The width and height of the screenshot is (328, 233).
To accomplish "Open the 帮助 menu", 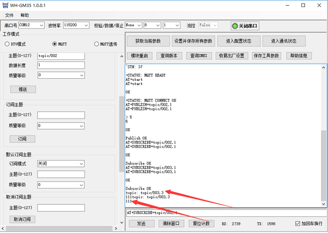I will 25,15.
